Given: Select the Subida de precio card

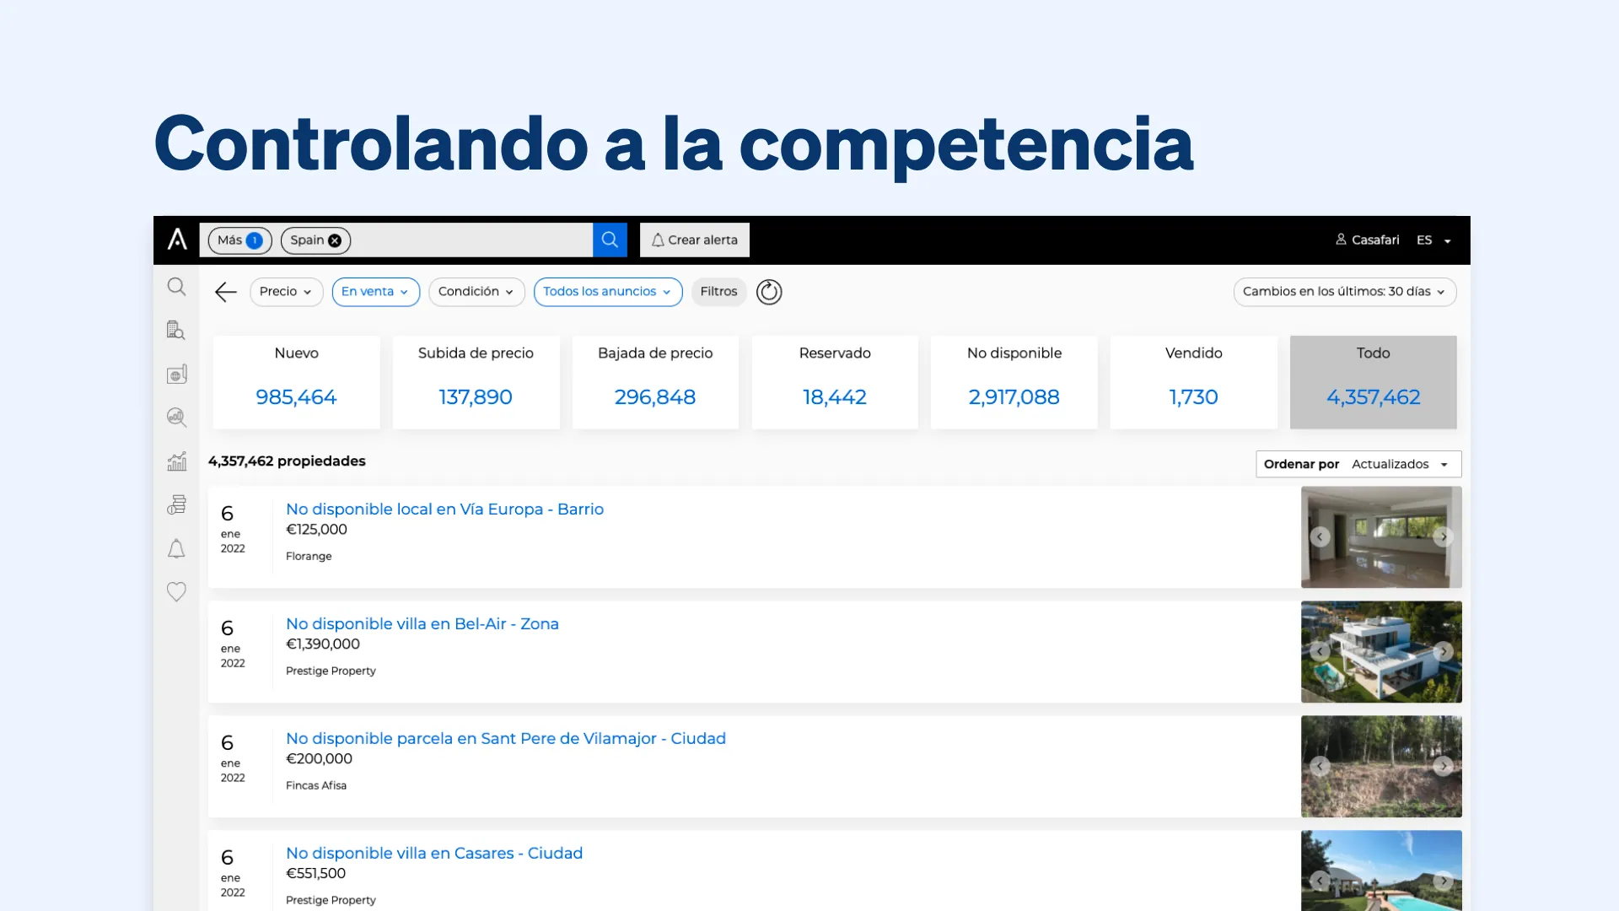Looking at the screenshot, I should [476, 382].
